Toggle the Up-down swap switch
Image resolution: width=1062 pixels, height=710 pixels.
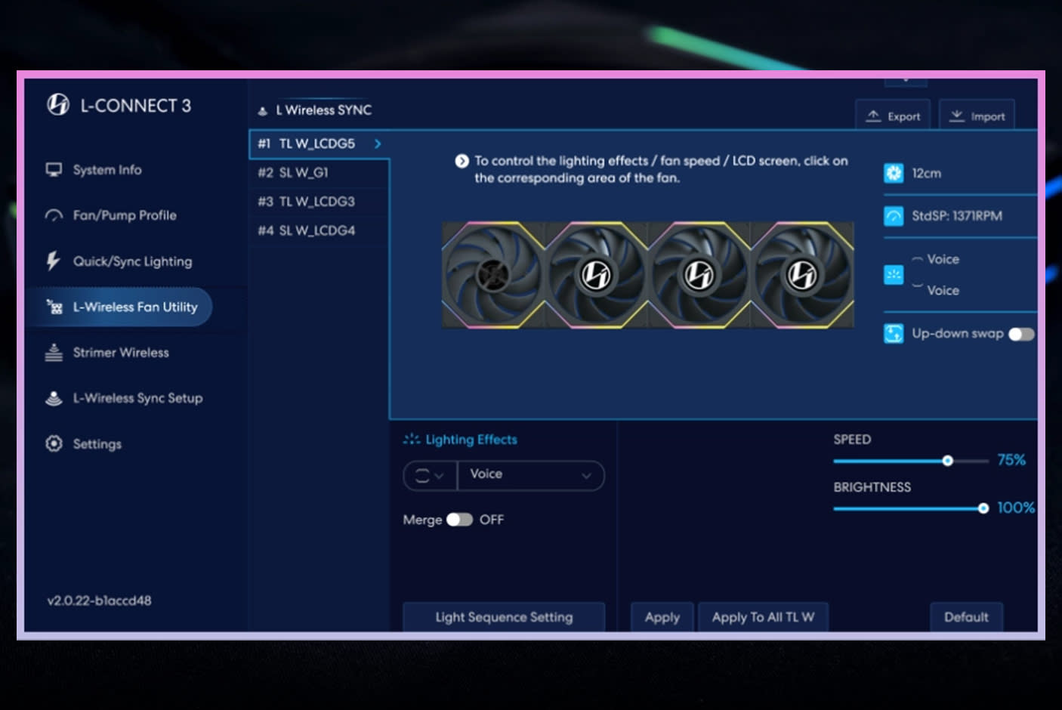[x=1021, y=334]
